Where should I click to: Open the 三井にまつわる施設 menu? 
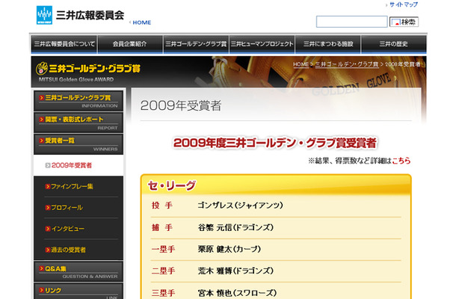pos(328,44)
